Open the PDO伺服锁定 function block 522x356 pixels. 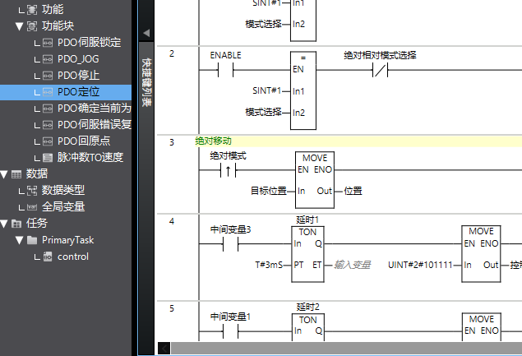(90, 43)
